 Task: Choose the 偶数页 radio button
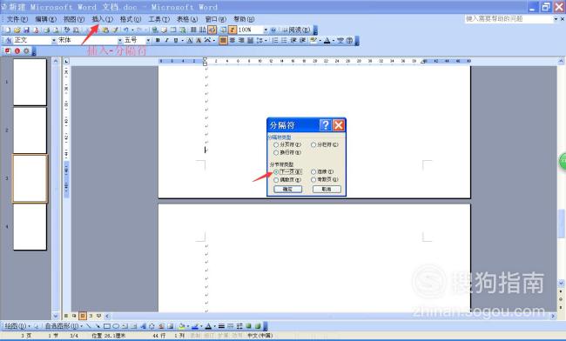point(287,179)
